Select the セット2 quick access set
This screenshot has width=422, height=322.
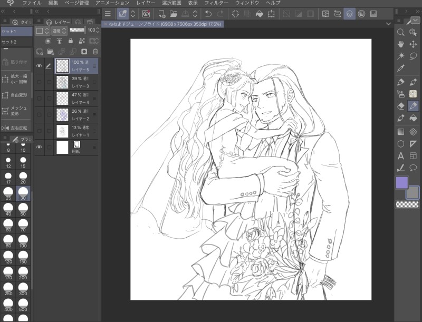(9, 42)
